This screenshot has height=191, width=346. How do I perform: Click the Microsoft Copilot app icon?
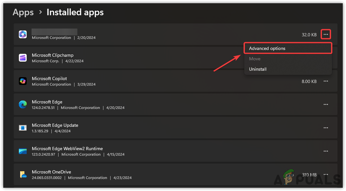(23, 81)
